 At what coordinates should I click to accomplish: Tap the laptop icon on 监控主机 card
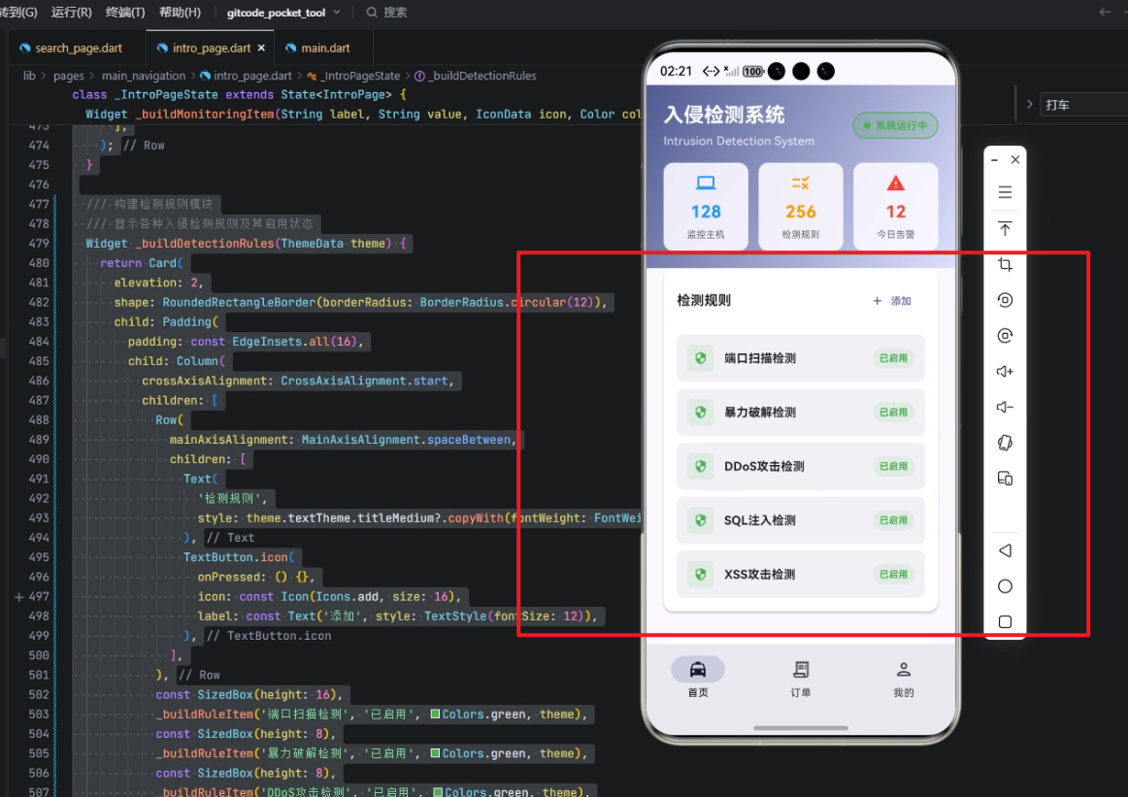point(706,183)
